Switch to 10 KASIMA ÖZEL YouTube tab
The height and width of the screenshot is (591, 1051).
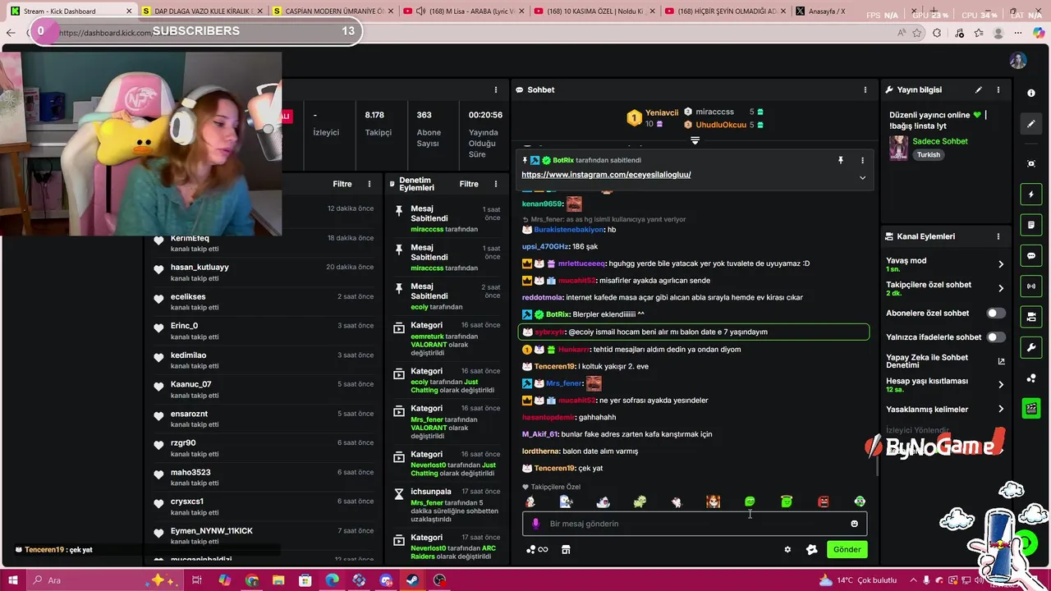click(x=594, y=11)
